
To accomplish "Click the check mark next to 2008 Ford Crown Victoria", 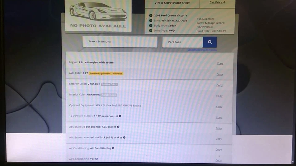I will 151,15.
